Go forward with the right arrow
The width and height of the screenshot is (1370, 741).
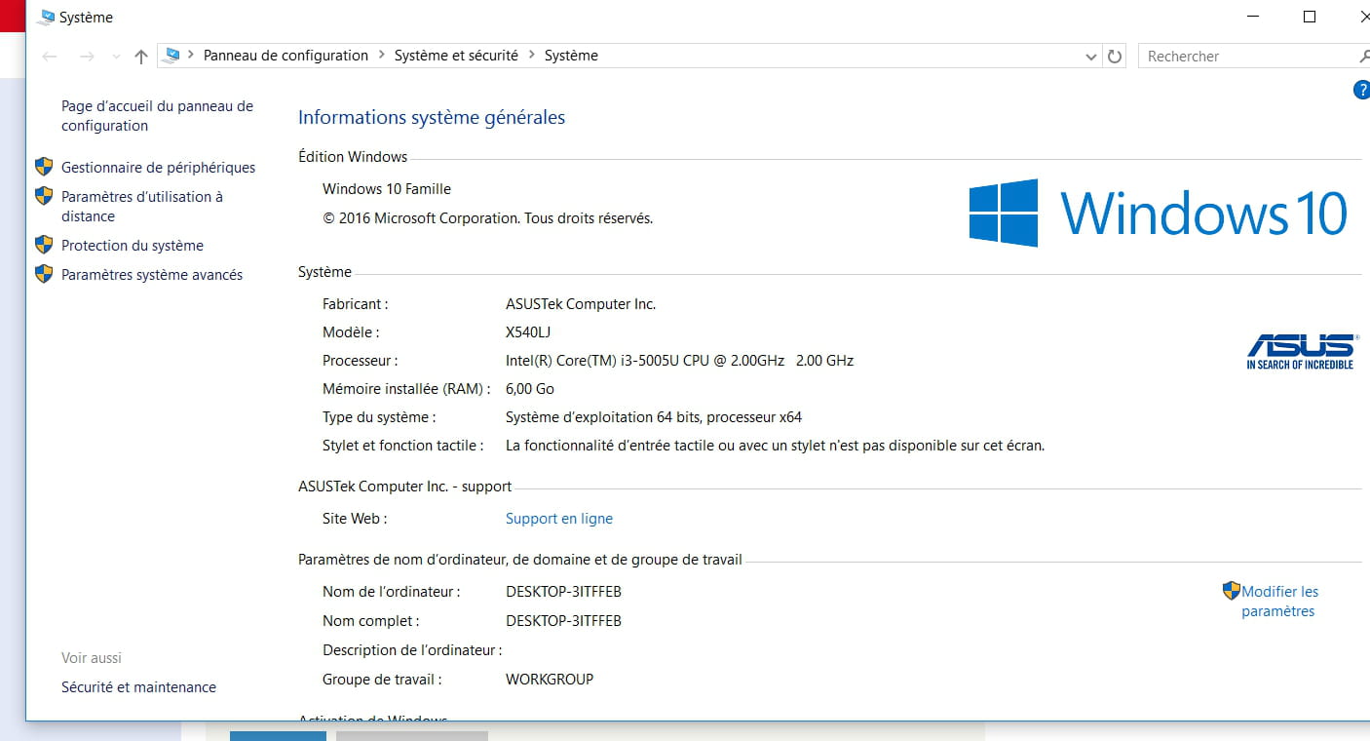[x=87, y=57]
